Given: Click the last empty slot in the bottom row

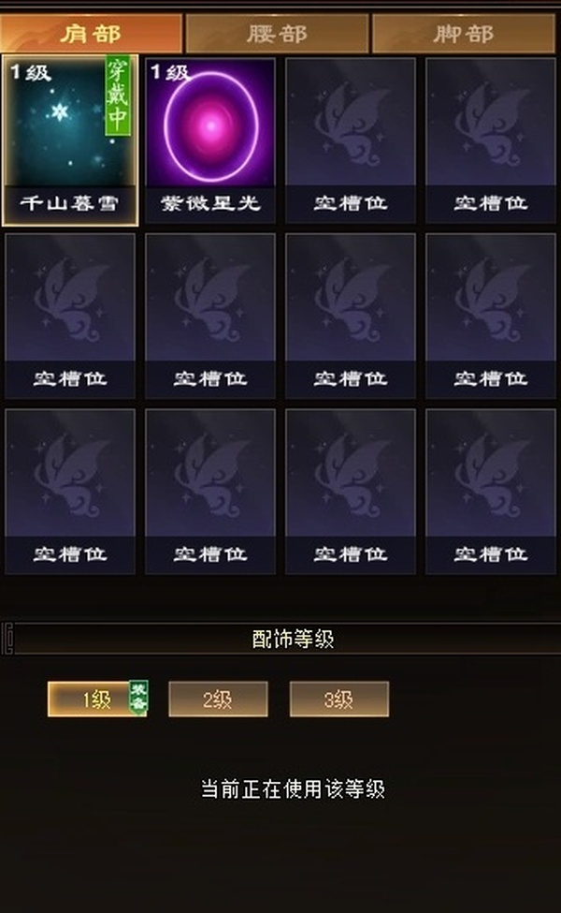Looking at the screenshot, I should (x=491, y=492).
